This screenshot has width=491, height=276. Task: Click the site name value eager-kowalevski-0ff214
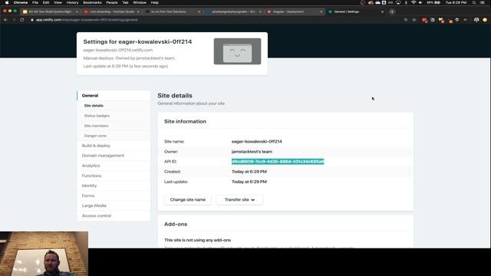[257, 141]
